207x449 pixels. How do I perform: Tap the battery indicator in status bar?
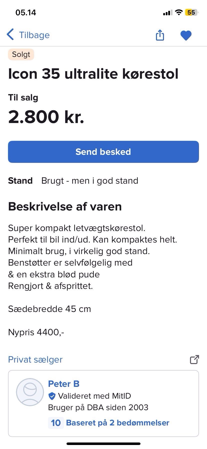pos(191,13)
